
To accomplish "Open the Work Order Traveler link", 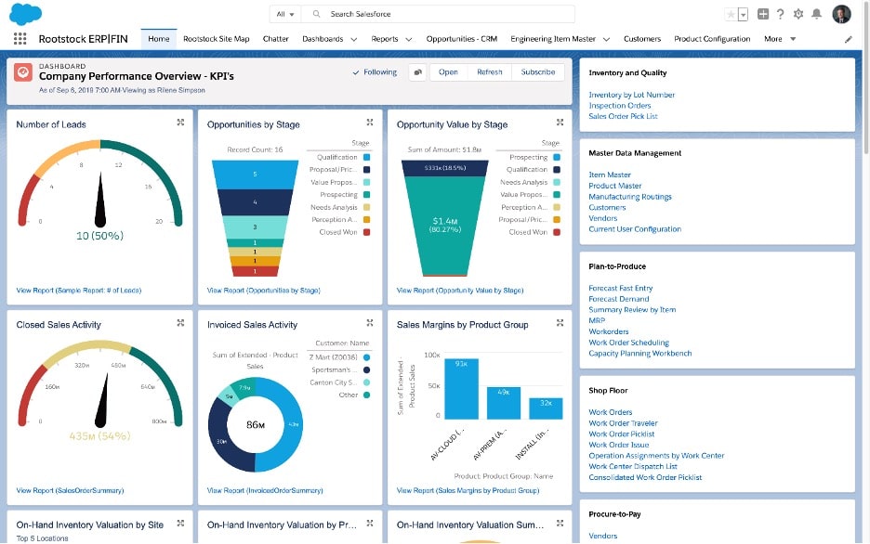I will coord(623,423).
